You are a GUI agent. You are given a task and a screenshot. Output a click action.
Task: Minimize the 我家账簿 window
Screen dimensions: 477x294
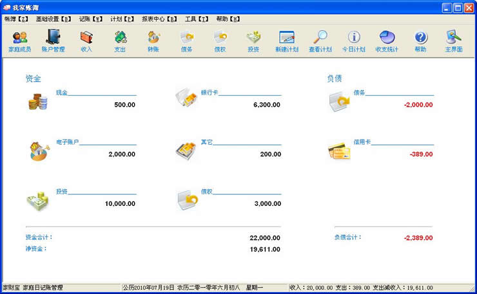pyautogui.click(x=447, y=8)
